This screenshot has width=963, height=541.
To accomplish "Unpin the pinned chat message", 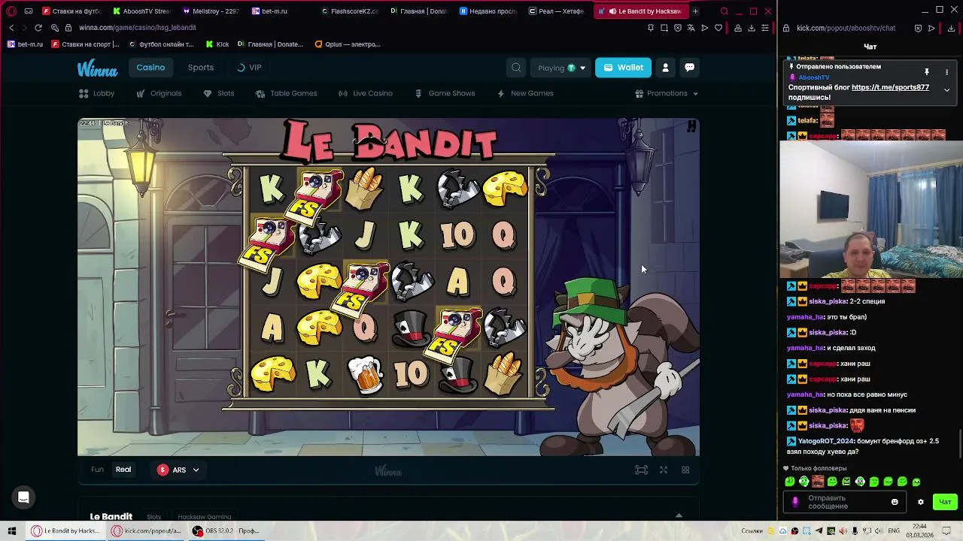I will click(x=927, y=72).
